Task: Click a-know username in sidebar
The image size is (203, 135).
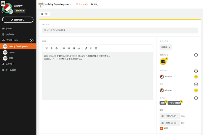Action: coord(18,6)
